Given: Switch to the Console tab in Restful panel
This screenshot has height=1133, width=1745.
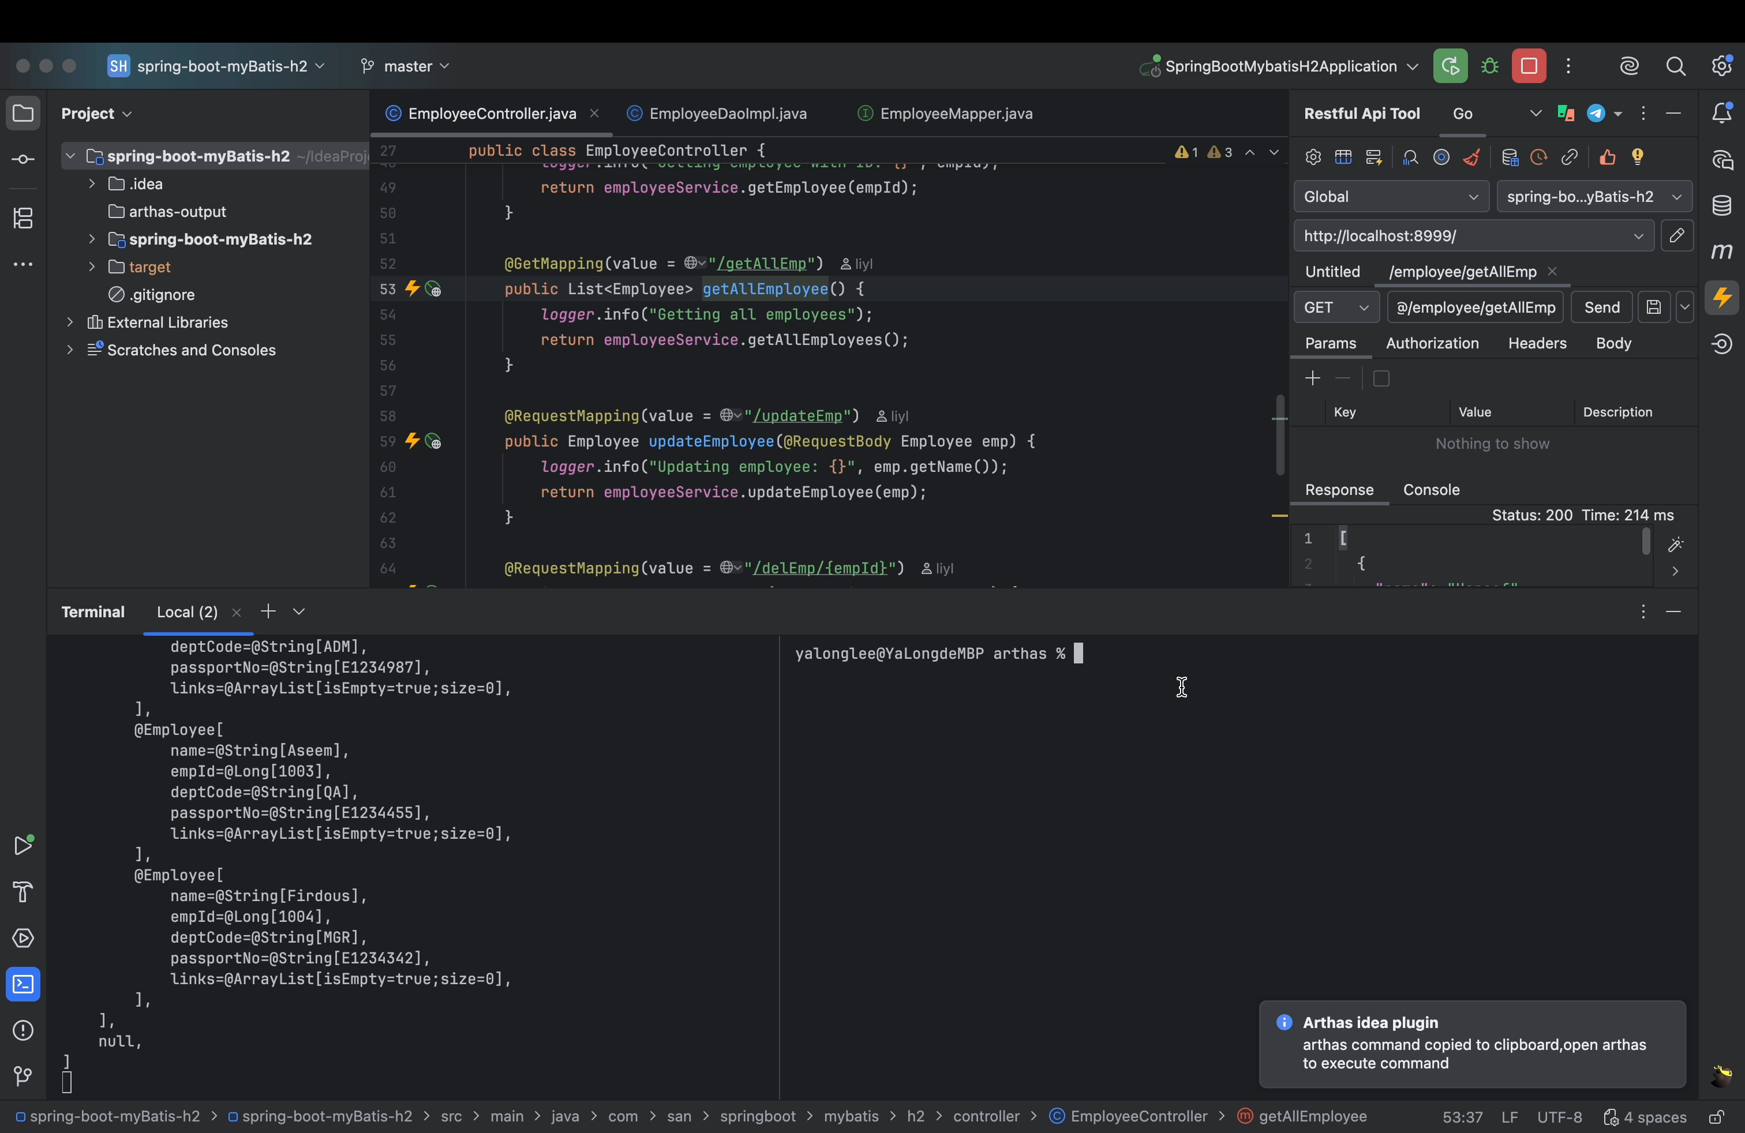Looking at the screenshot, I should tap(1431, 490).
